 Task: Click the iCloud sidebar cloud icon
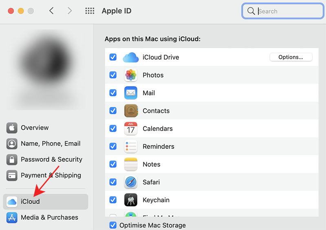[12, 202]
